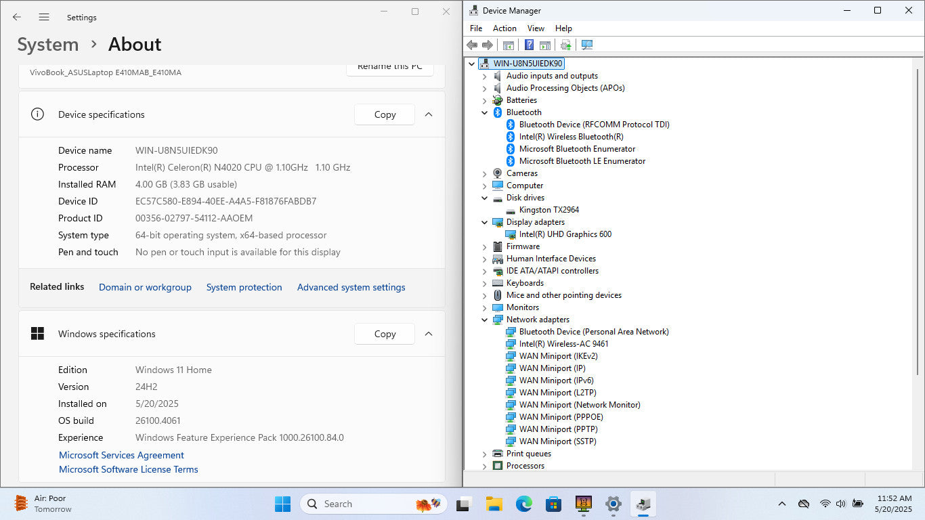Select Intel(R) UHD Graphics 600 device
925x520 pixels.
[565, 234]
